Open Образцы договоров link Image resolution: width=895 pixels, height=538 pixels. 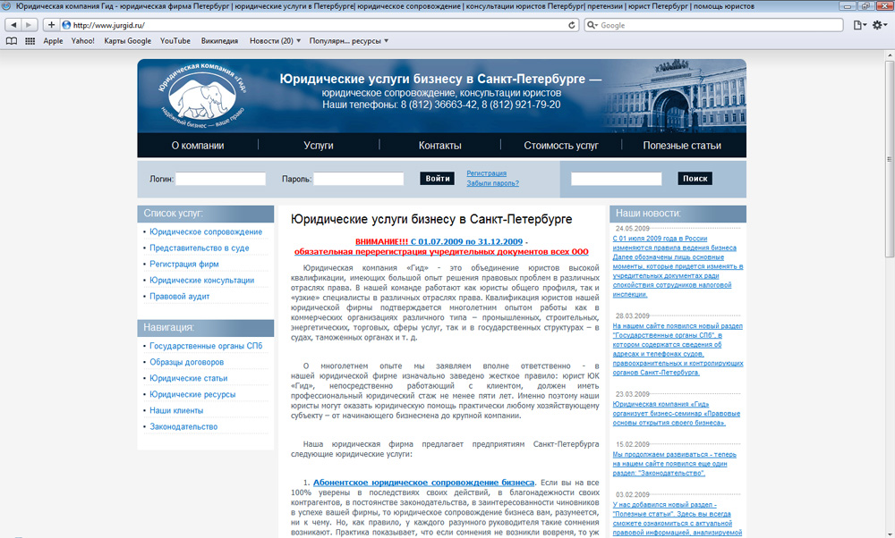tap(187, 362)
